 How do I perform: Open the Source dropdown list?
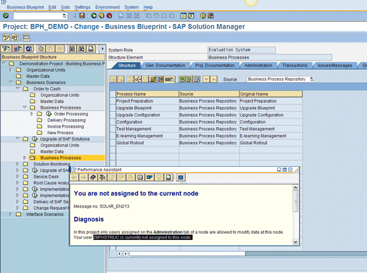coord(312,79)
